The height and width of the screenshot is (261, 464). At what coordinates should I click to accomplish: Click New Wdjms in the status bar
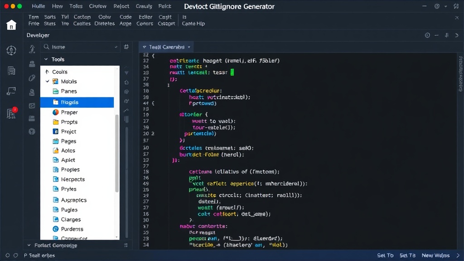pyautogui.click(x=435, y=255)
